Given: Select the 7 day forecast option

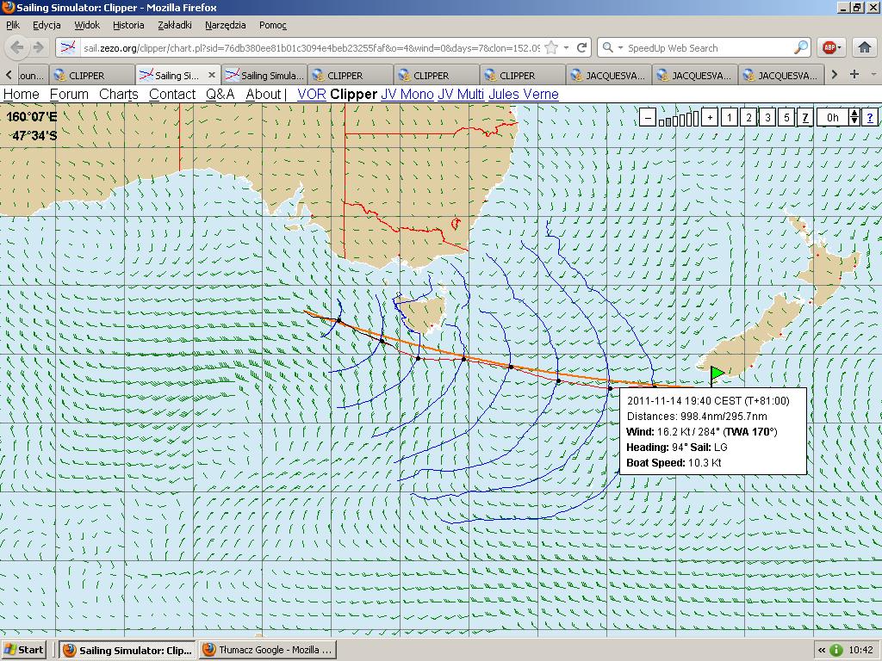Looking at the screenshot, I should coord(805,118).
